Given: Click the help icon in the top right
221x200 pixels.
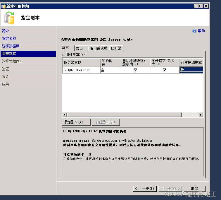Looking at the screenshot, I should (194, 31).
